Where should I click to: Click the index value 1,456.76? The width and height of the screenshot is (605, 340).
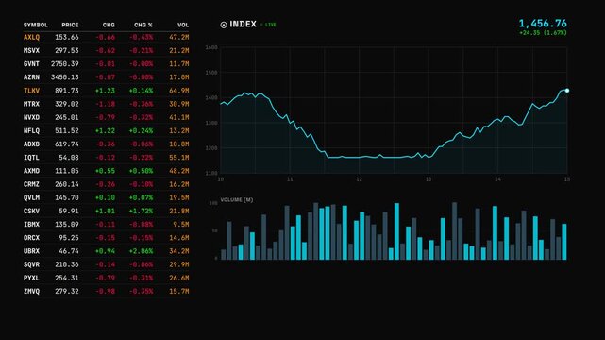[x=543, y=24]
